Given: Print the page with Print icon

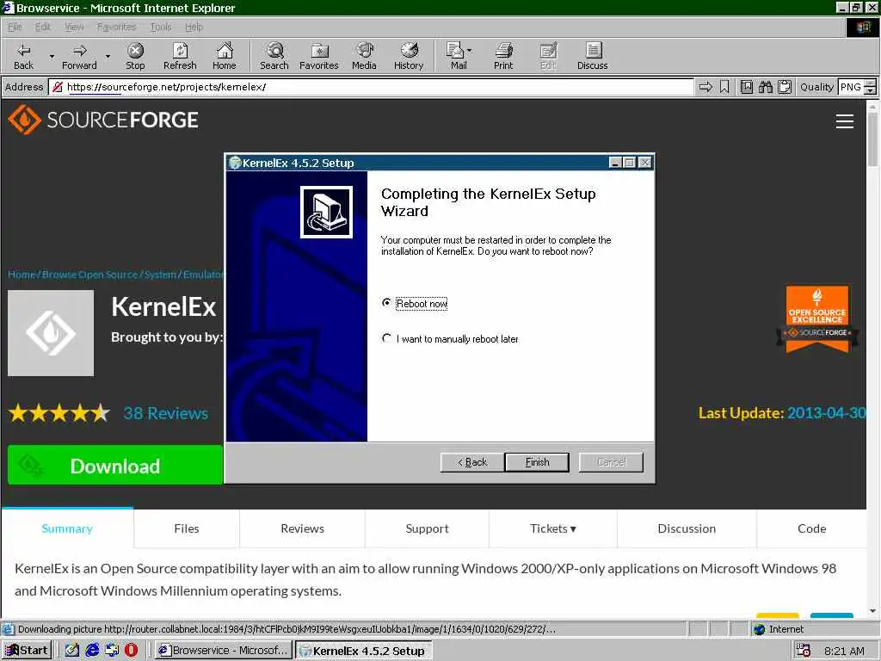Looking at the screenshot, I should [x=503, y=56].
